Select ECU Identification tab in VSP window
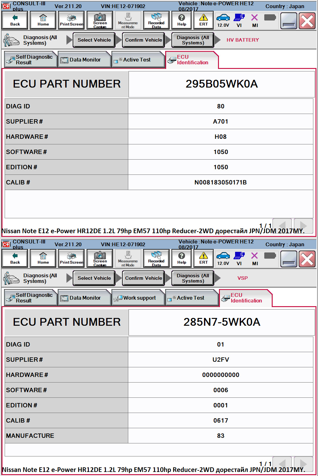The height and width of the screenshot is (476, 318). point(246,298)
